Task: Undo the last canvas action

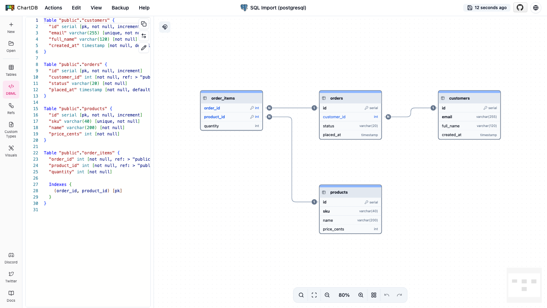Action: click(387, 295)
